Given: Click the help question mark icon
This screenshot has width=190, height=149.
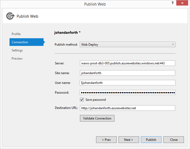Looking at the screenshot, I should [x=173, y=3].
